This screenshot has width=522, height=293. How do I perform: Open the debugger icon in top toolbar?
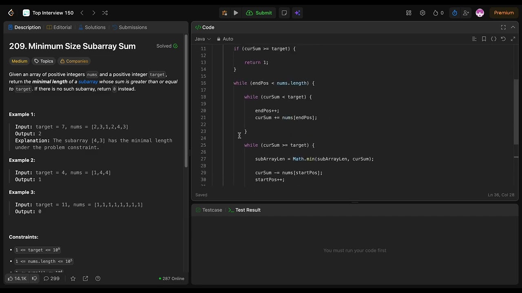[x=224, y=13]
